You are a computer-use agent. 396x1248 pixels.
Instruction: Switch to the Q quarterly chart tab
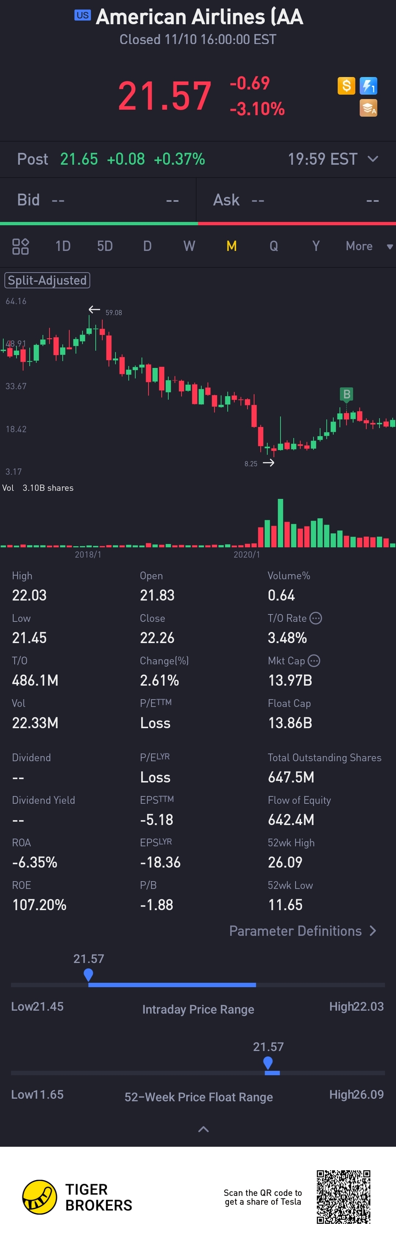(x=274, y=246)
